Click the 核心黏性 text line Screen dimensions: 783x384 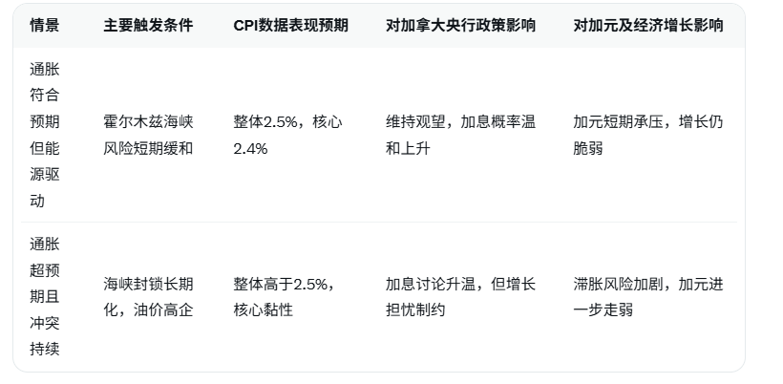263,310
